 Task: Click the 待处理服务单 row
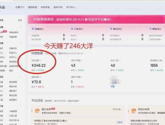click(x=127, y=39)
